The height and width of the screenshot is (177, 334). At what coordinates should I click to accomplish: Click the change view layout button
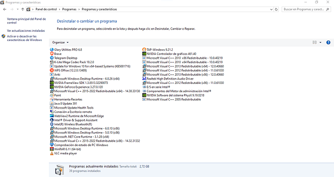pyautogui.click(x=315, y=42)
